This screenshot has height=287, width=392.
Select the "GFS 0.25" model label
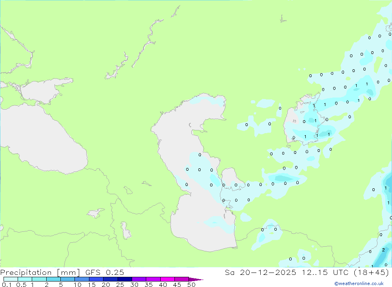[x=105, y=273]
